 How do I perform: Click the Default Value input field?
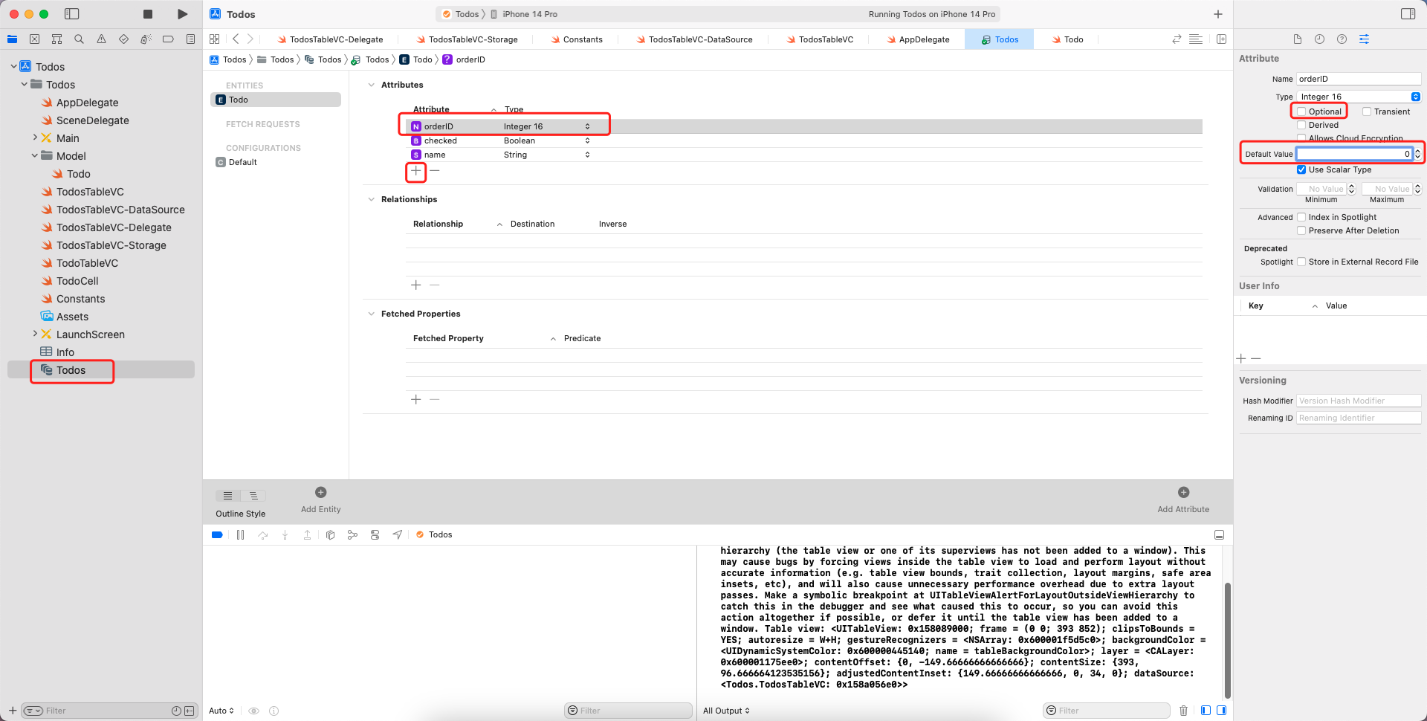tap(1354, 154)
